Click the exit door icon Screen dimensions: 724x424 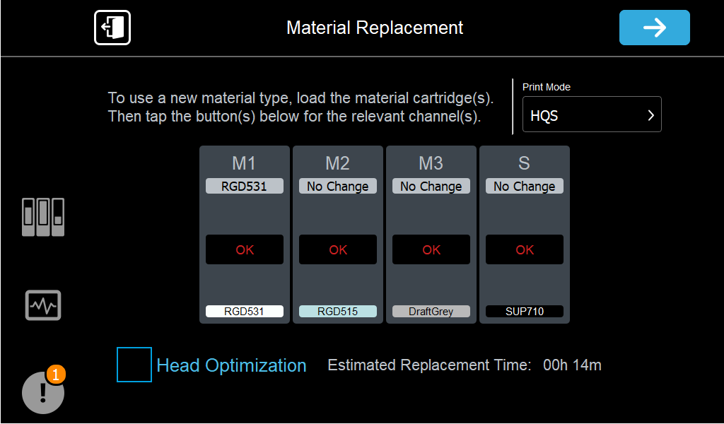click(x=112, y=28)
